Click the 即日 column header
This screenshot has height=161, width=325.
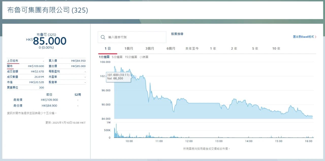coord(49,95)
